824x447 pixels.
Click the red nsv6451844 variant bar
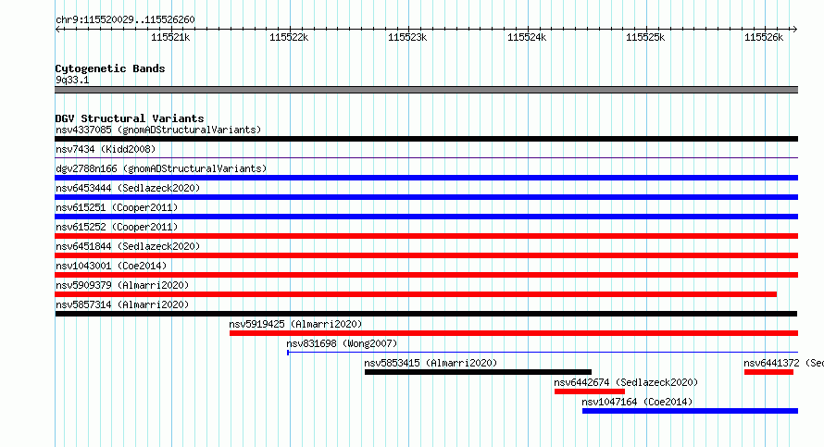pos(426,255)
